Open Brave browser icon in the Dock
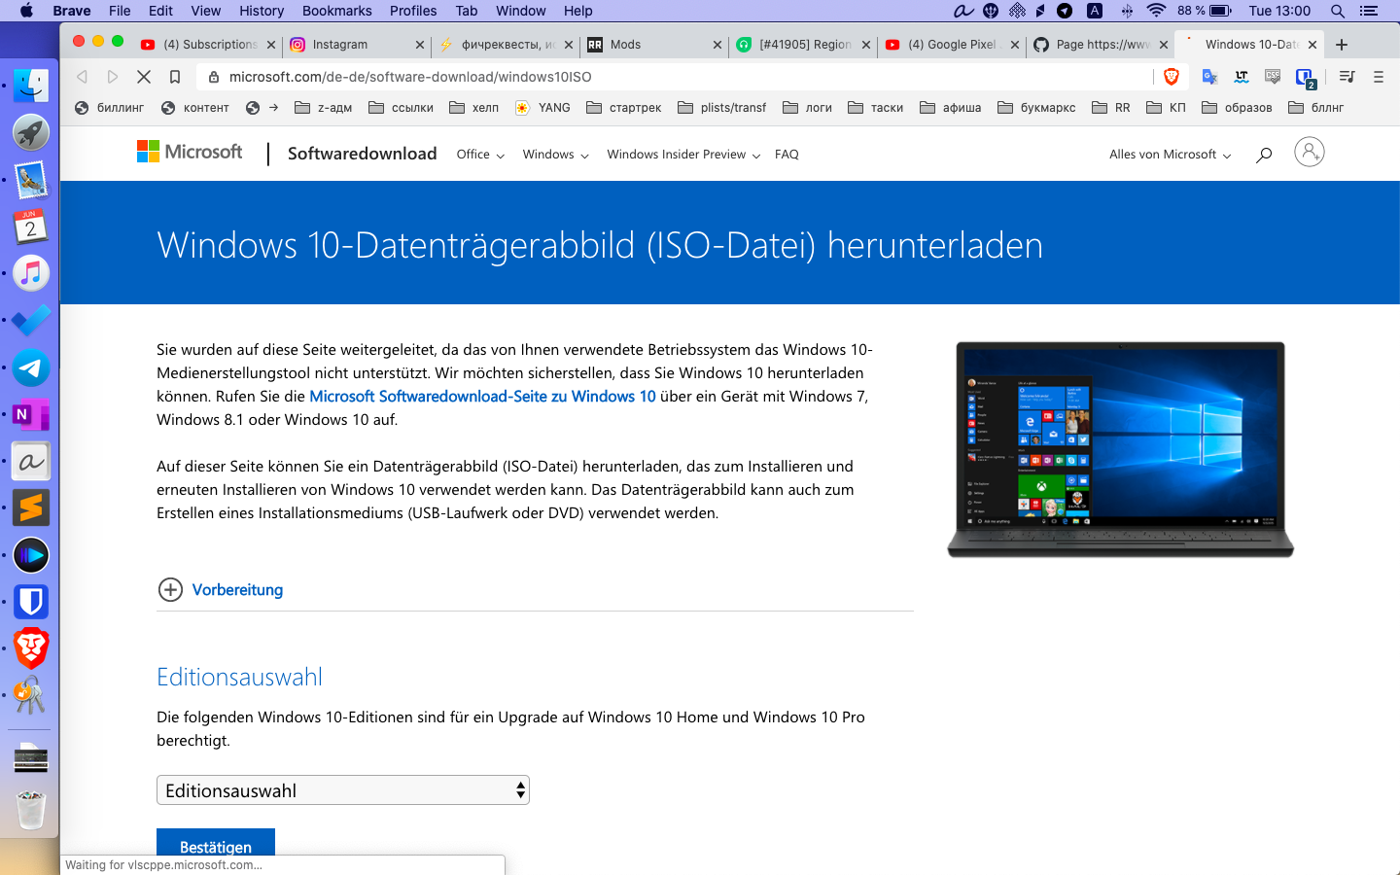 [x=31, y=648]
